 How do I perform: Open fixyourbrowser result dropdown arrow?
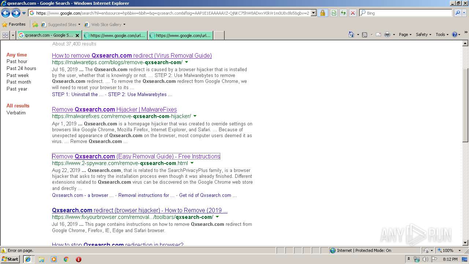[217, 217]
